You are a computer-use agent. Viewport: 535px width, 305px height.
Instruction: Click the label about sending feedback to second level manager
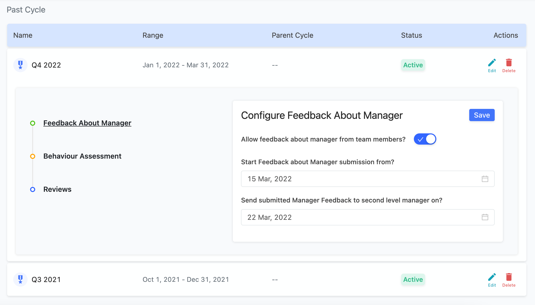(x=342, y=200)
